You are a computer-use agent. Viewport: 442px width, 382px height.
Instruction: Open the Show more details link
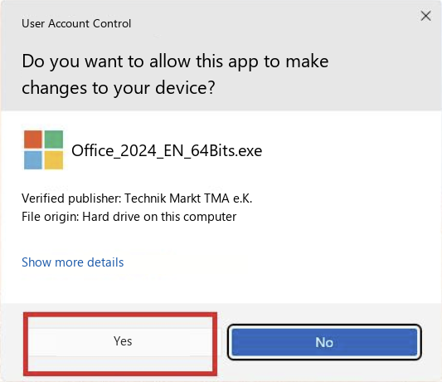[x=73, y=262]
